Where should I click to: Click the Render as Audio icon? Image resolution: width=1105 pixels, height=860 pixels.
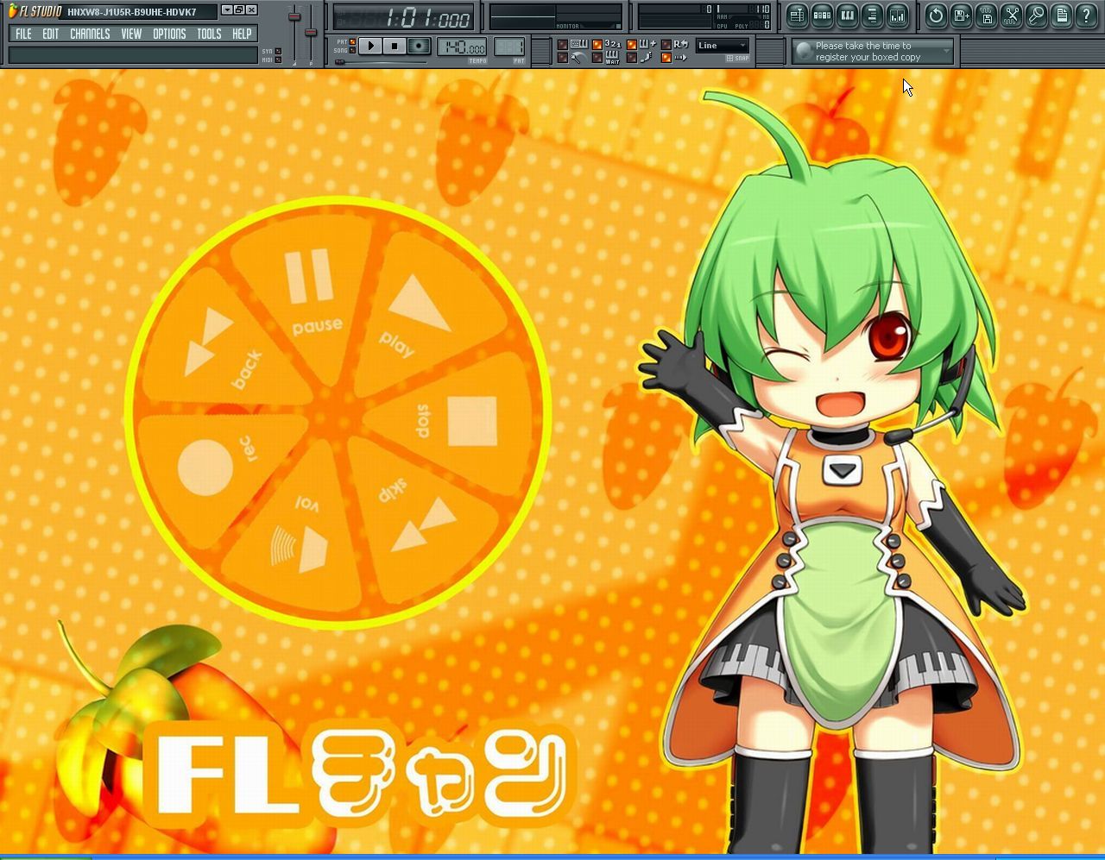tap(986, 16)
